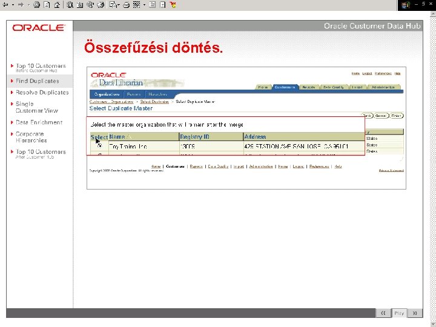Open the Back button history dropdown arrow
This screenshot has width=436, height=327.
pos(13,5)
